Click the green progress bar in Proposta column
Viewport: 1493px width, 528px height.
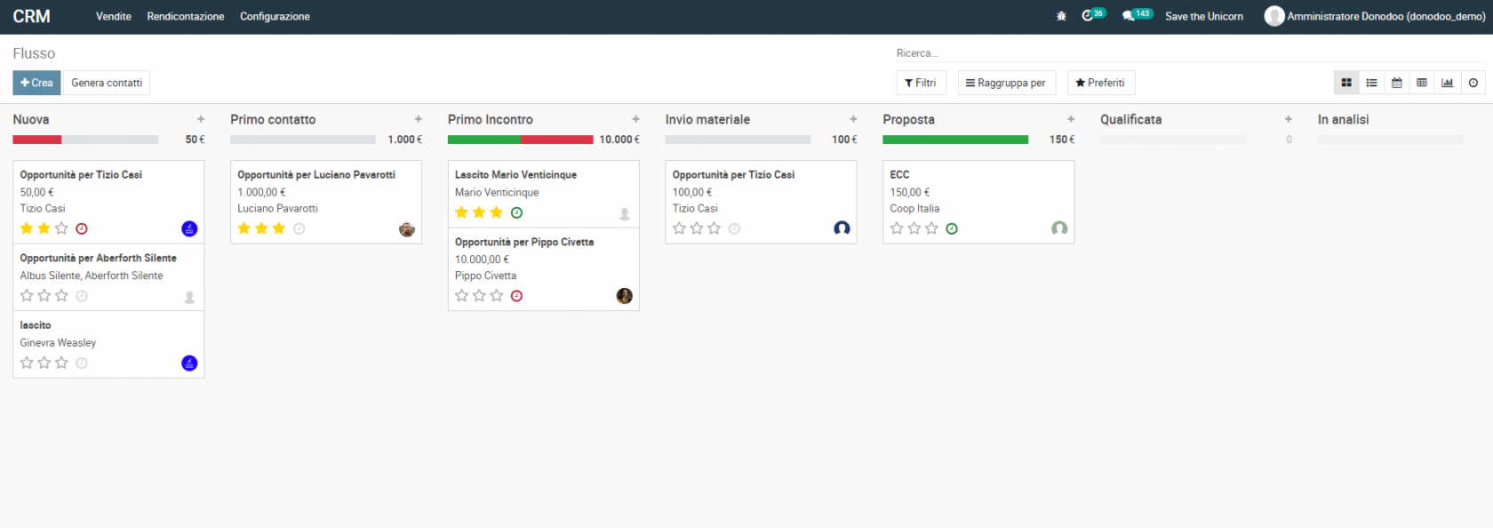click(954, 140)
